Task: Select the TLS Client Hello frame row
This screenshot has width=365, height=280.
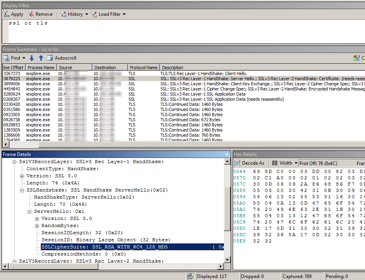Action: pos(198,73)
